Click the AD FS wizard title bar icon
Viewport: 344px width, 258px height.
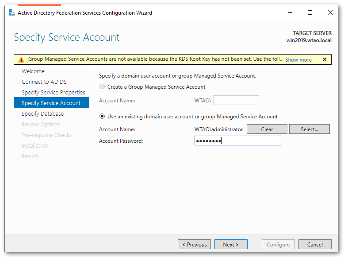pyautogui.click(x=11, y=13)
